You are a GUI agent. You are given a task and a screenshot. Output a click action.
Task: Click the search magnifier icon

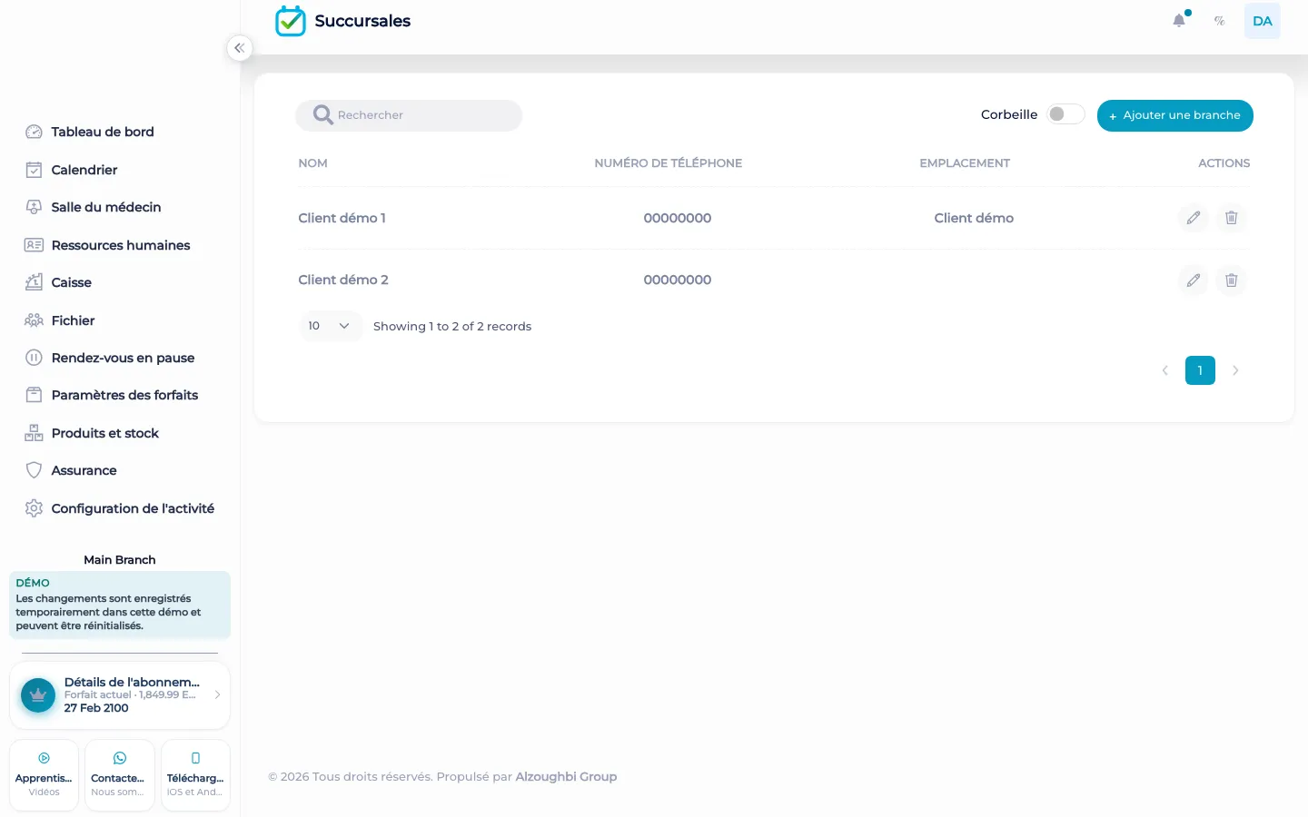click(x=322, y=115)
